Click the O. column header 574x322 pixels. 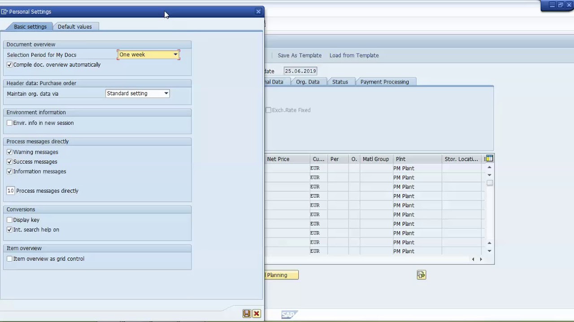[354, 159]
